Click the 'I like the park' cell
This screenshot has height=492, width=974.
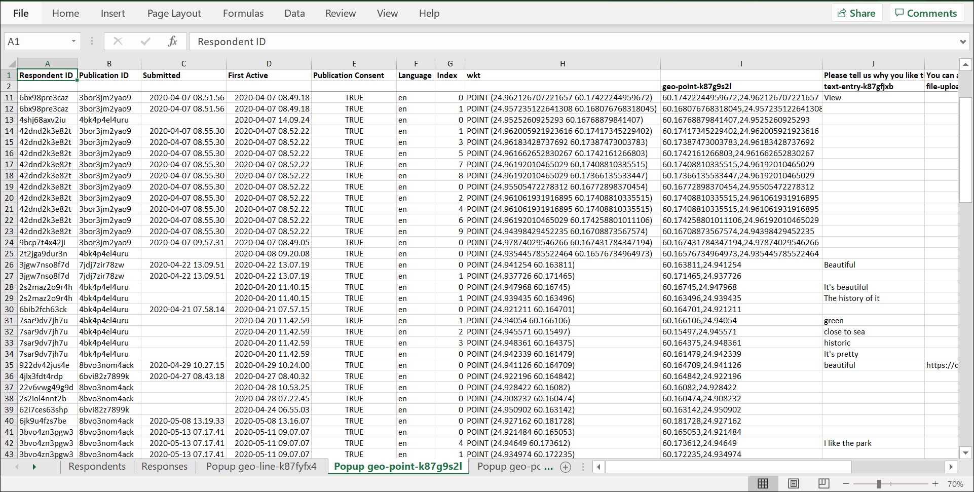(x=873, y=443)
